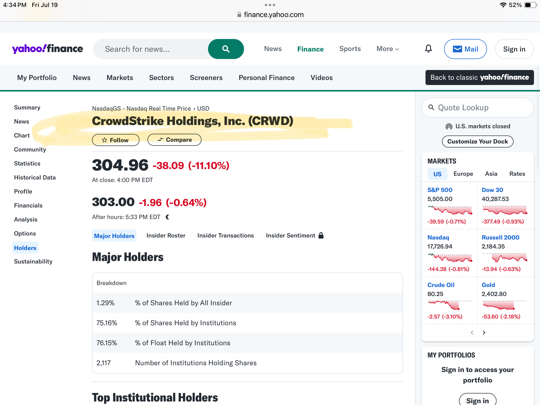Switch to Europe markets tab
Screen dimensions: 540x405
tap(463, 174)
